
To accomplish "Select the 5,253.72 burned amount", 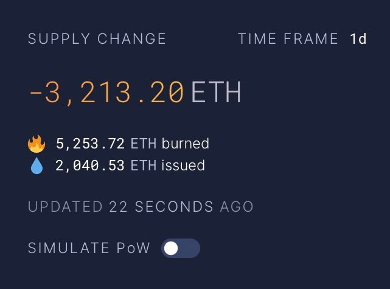I will pyautogui.click(x=90, y=144).
